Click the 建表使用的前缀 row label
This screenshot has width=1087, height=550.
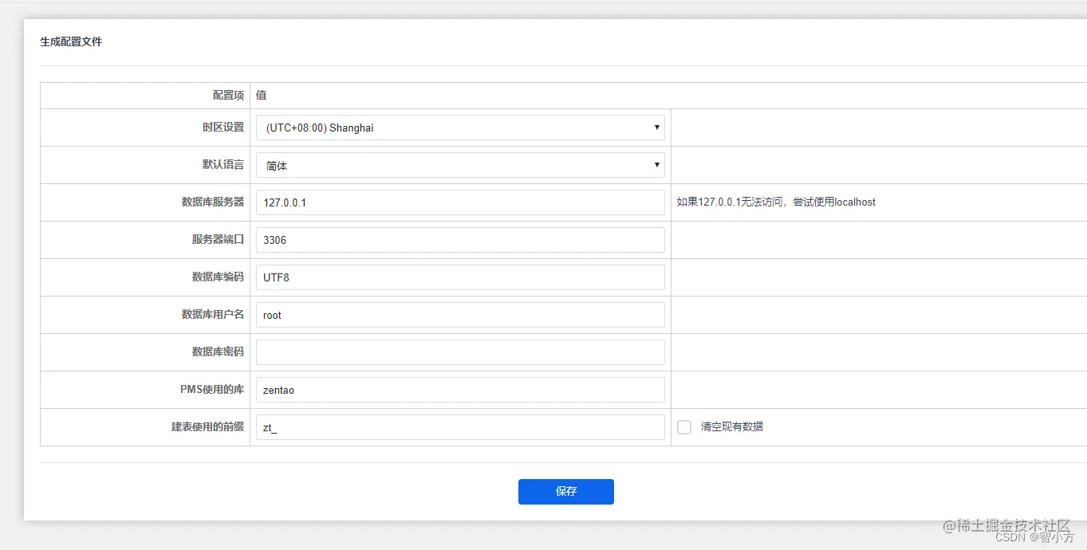pyautogui.click(x=207, y=426)
